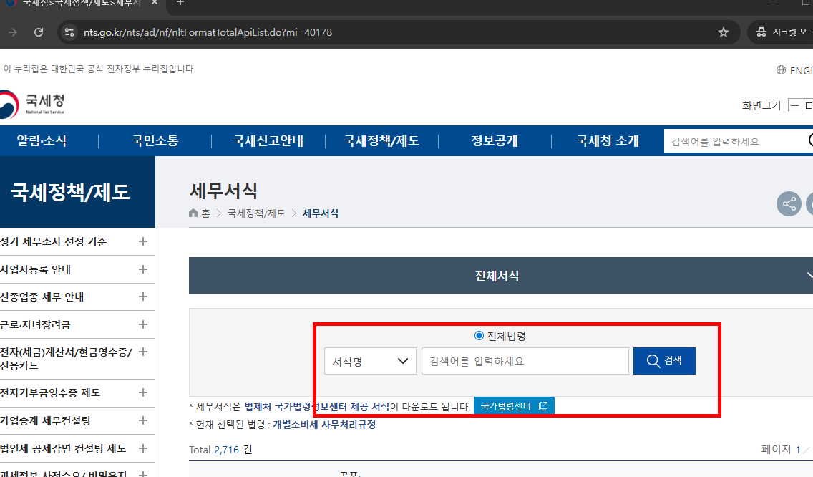This screenshot has height=477, width=813.
Task: Select the 전체법령 radio button
Action: click(x=479, y=335)
